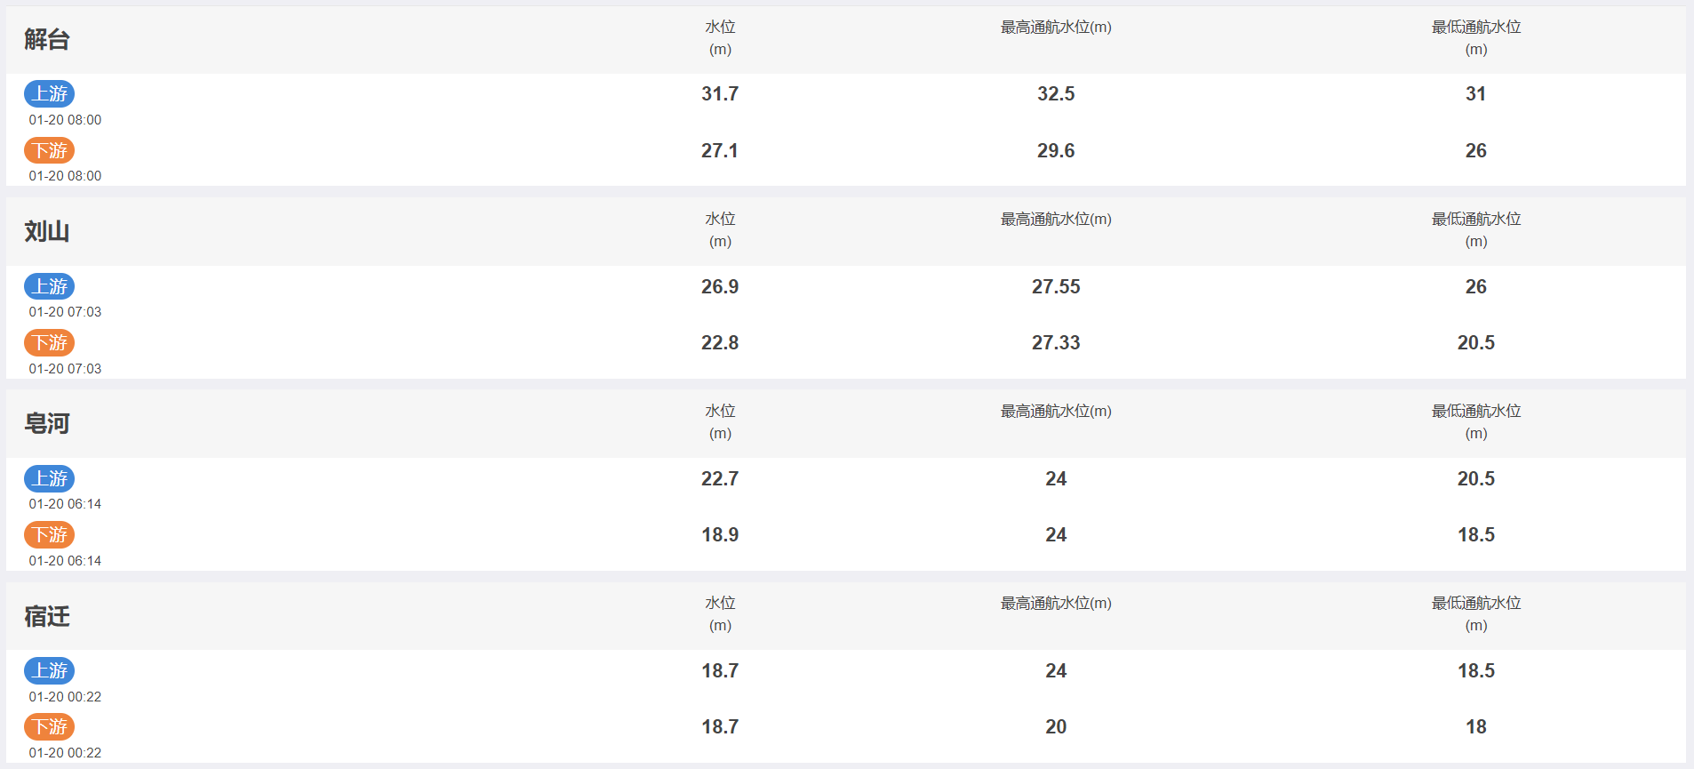Click the 上游 badge under 皂河
The height and width of the screenshot is (769, 1694).
pyautogui.click(x=49, y=478)
